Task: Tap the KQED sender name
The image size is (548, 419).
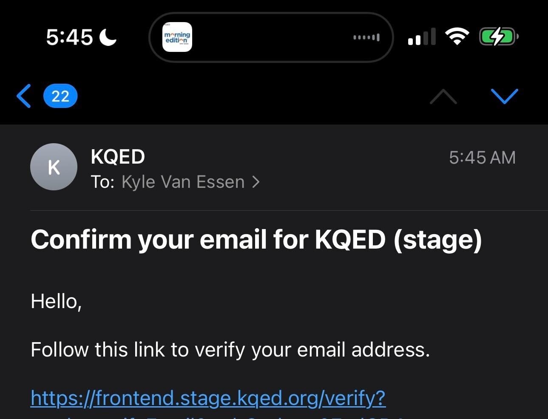Action: click(118, 157)
